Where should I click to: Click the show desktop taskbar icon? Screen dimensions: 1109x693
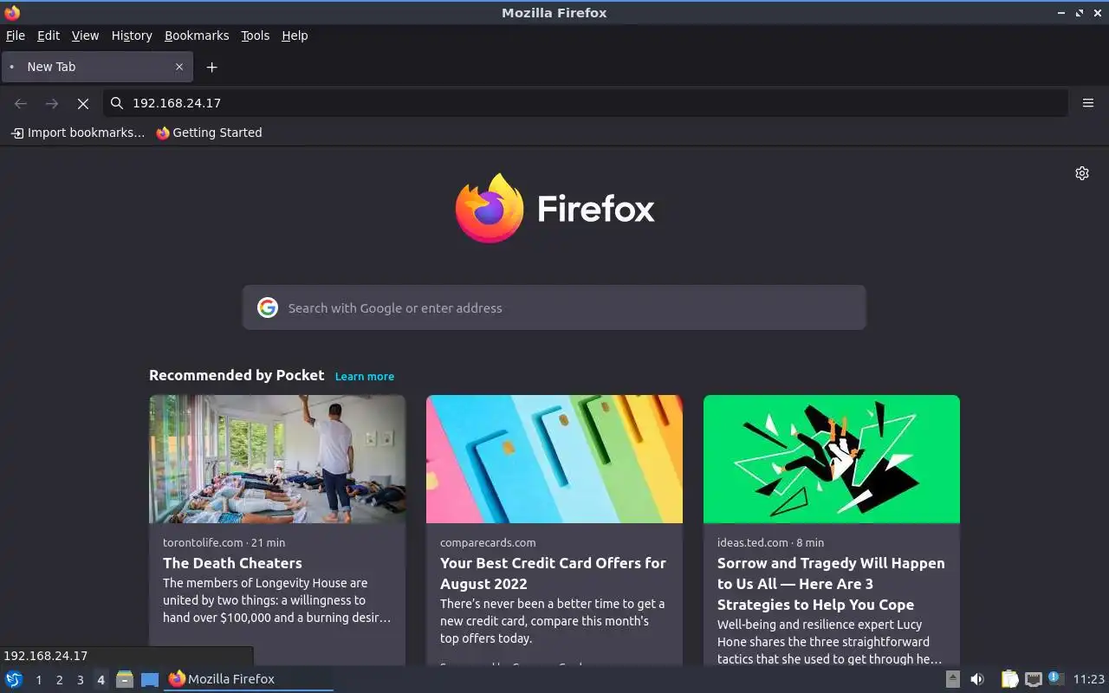click(x=150, y=679)
